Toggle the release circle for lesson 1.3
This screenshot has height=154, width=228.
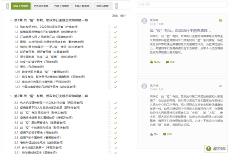click(x=110, y=37)
